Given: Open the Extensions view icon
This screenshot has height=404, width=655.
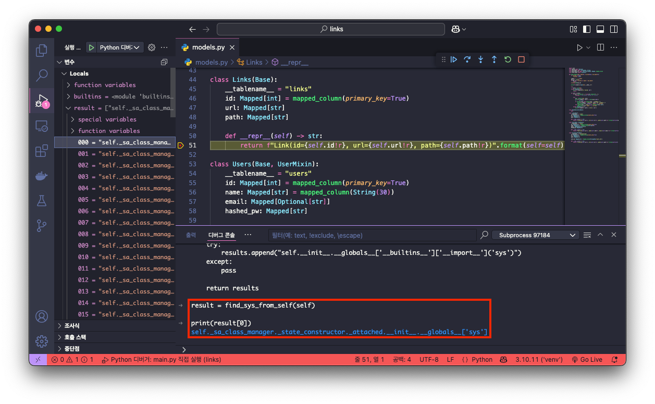Looking at the screenshot, I should tap(42, 151).
